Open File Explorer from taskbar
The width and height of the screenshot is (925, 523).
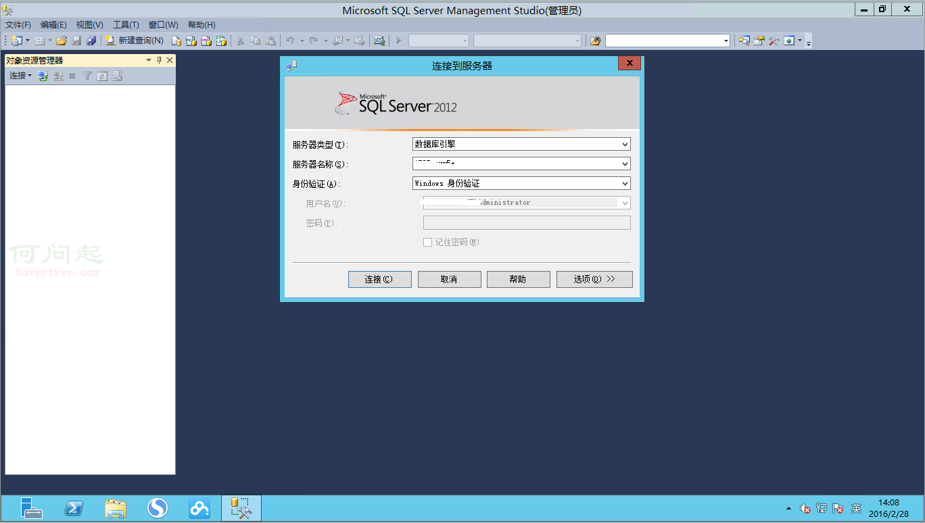tap(116, 508)
